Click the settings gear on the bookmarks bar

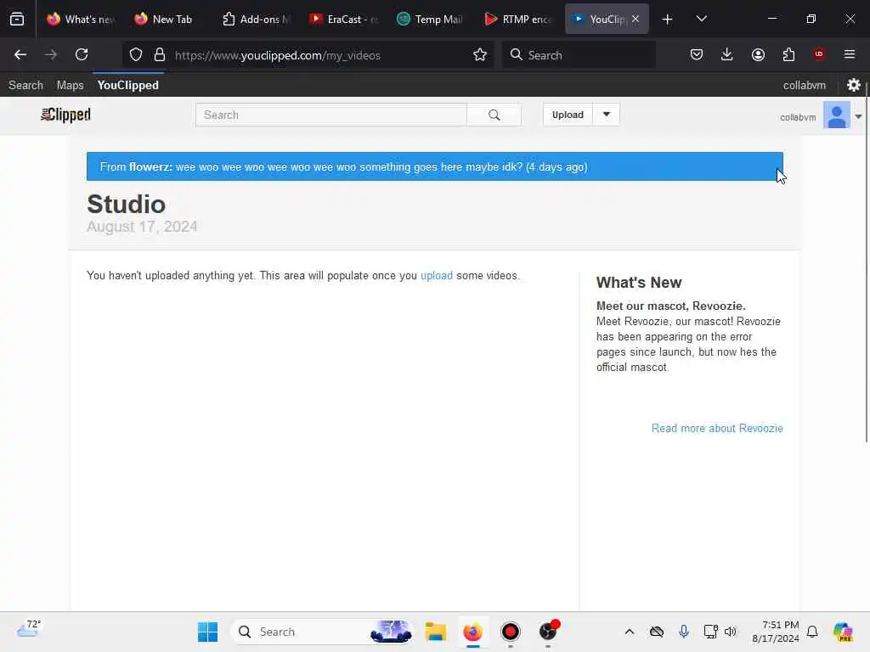[x=853, y=85]
